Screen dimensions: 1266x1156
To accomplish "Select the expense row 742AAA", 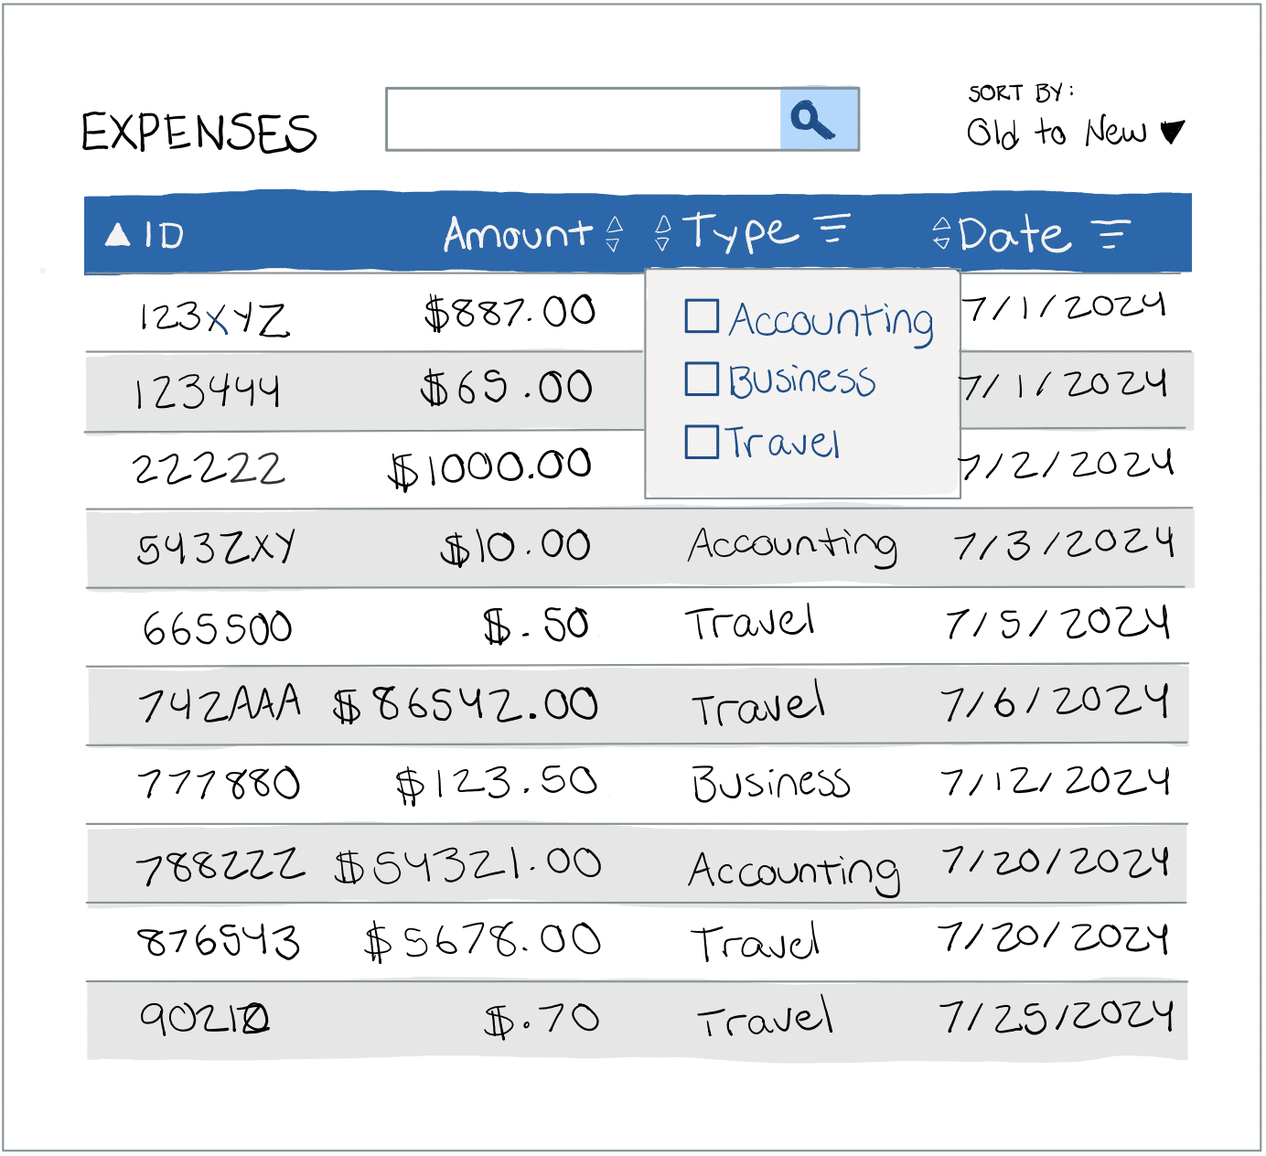I will point(638,705).
